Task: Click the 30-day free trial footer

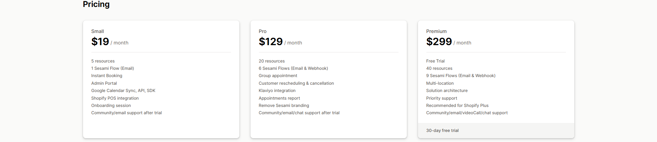Action: pyautogui.click(x=442, y=131)
